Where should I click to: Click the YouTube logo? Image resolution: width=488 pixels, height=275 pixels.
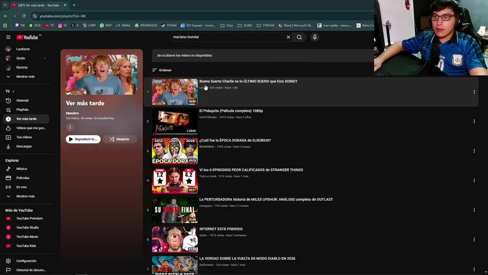pos(27,37)
